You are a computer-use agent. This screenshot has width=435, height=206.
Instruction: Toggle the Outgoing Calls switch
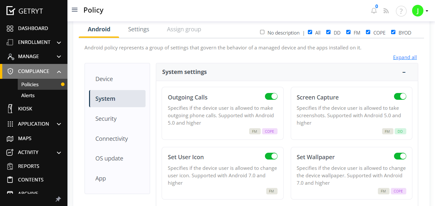271,96
